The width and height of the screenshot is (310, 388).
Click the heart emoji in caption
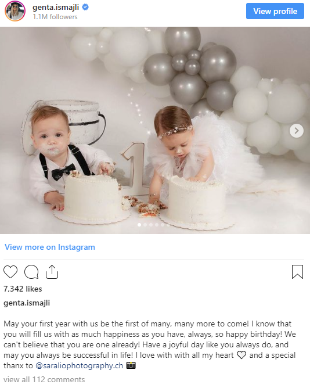pos(241,355)
